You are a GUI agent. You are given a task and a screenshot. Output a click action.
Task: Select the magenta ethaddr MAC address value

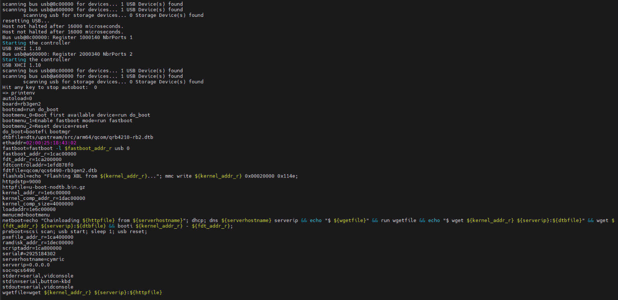pos(51,143)
